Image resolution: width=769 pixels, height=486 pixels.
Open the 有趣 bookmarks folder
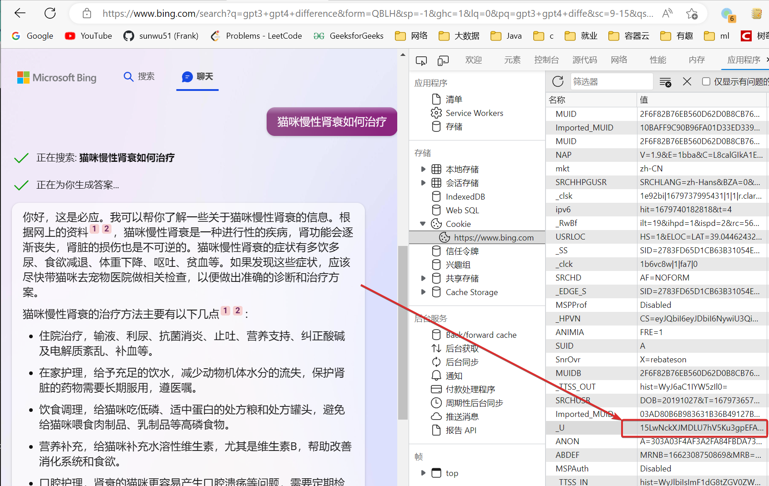(677, 36)
